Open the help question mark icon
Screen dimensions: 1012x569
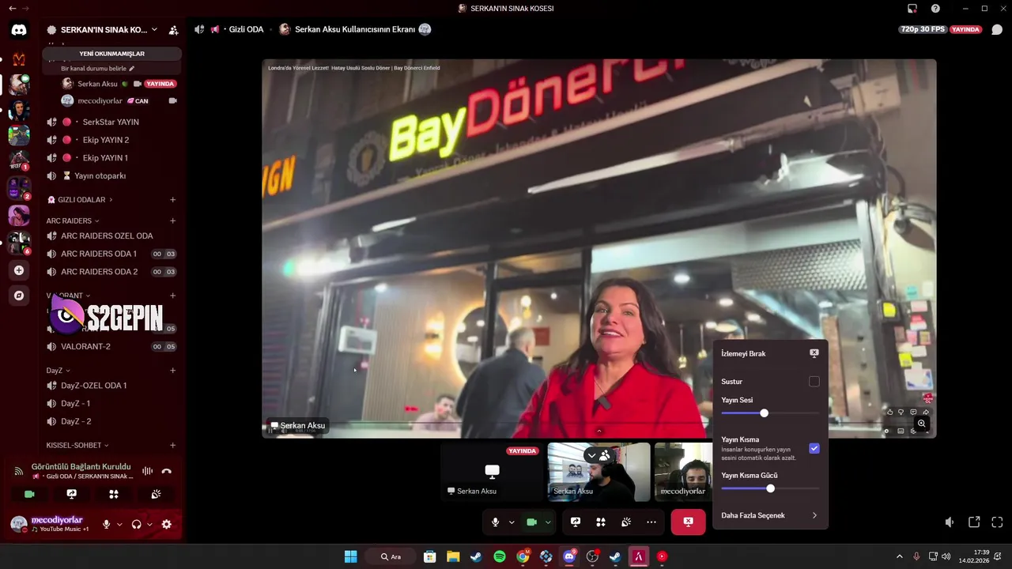click(x=936, y=8)
